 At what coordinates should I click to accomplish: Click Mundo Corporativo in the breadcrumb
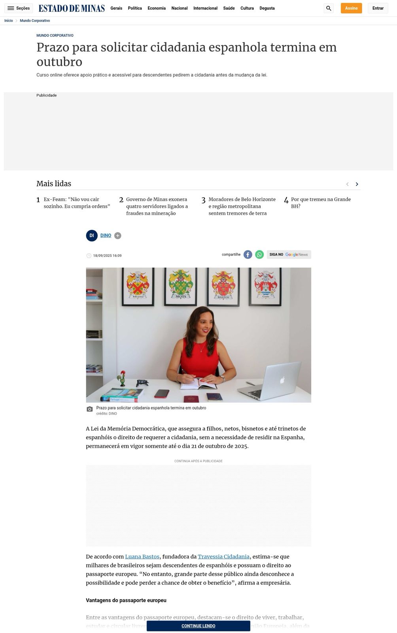pos(35,21)
